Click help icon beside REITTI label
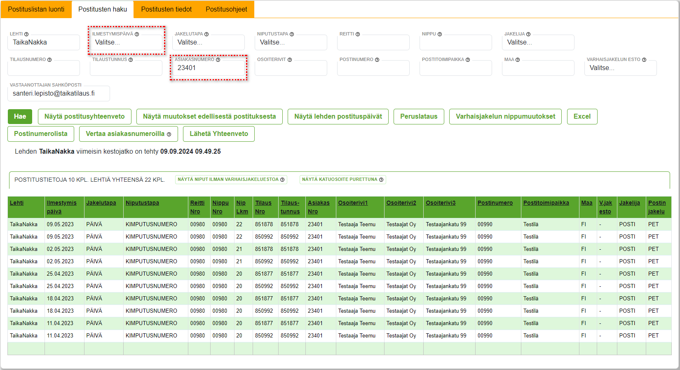Image resolution: width=680 pixels, height=370 pixels. pos(358,34)
